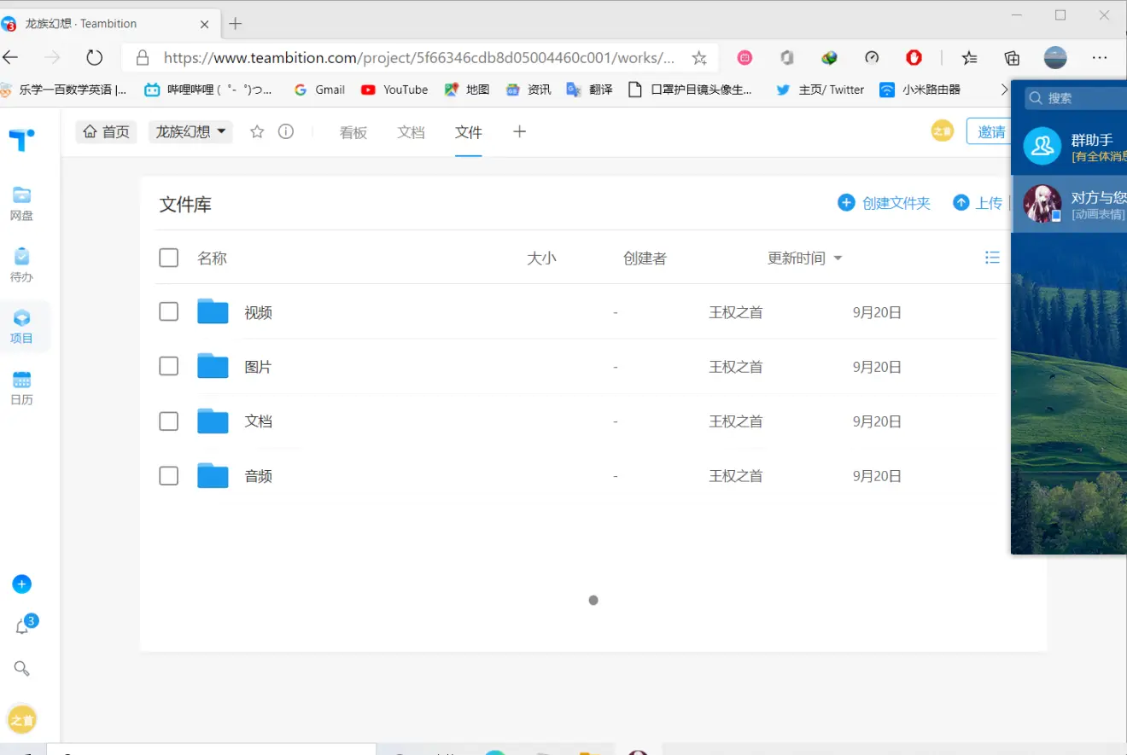Click the 搜索 field in the chat window

coord(1077,98)
